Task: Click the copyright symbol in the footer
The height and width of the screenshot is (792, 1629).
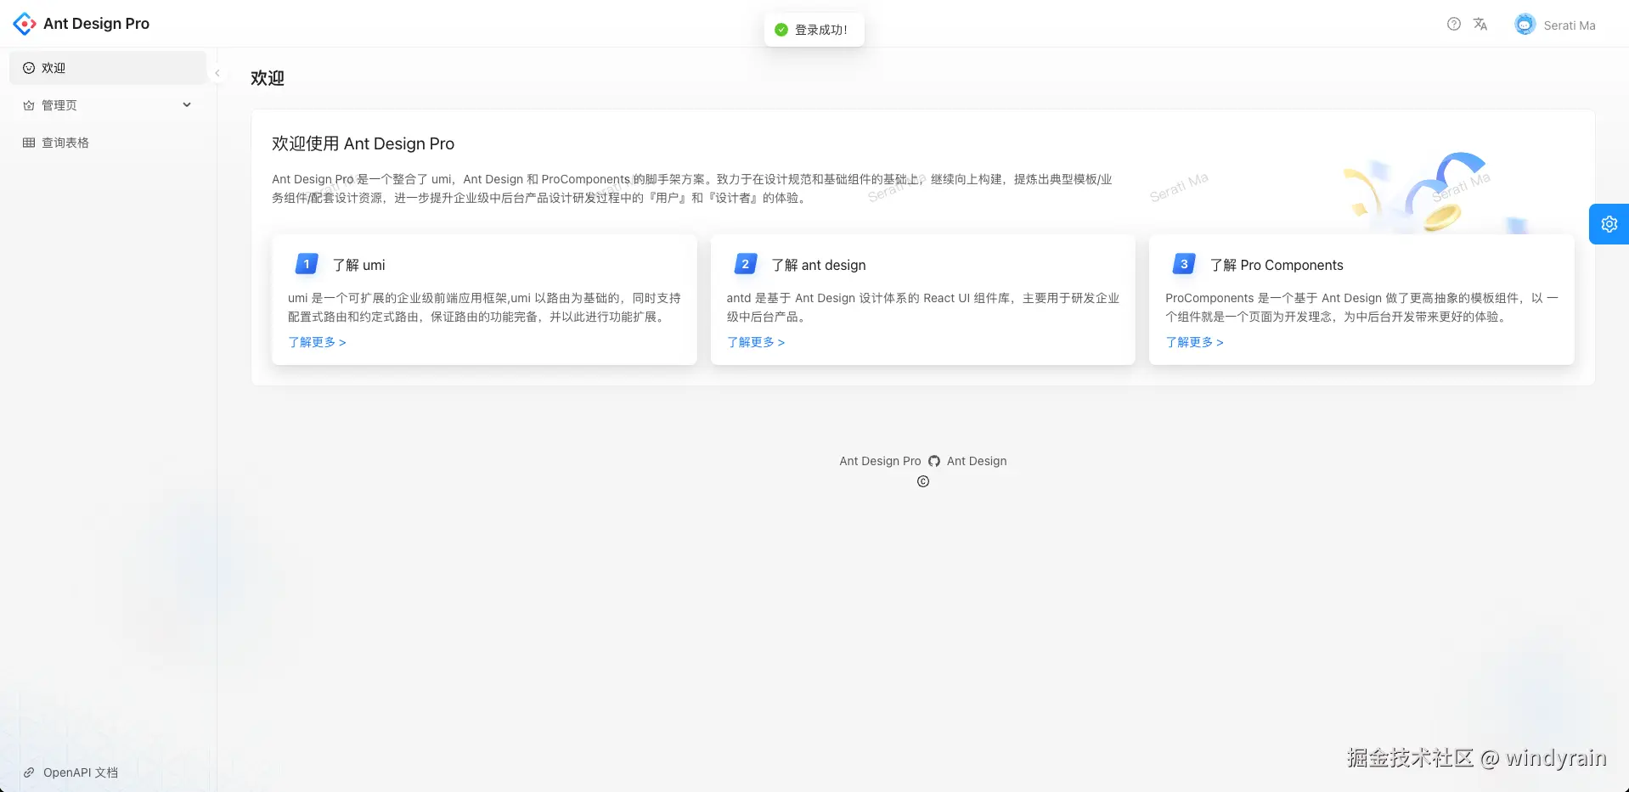Action: coord(923,481)
